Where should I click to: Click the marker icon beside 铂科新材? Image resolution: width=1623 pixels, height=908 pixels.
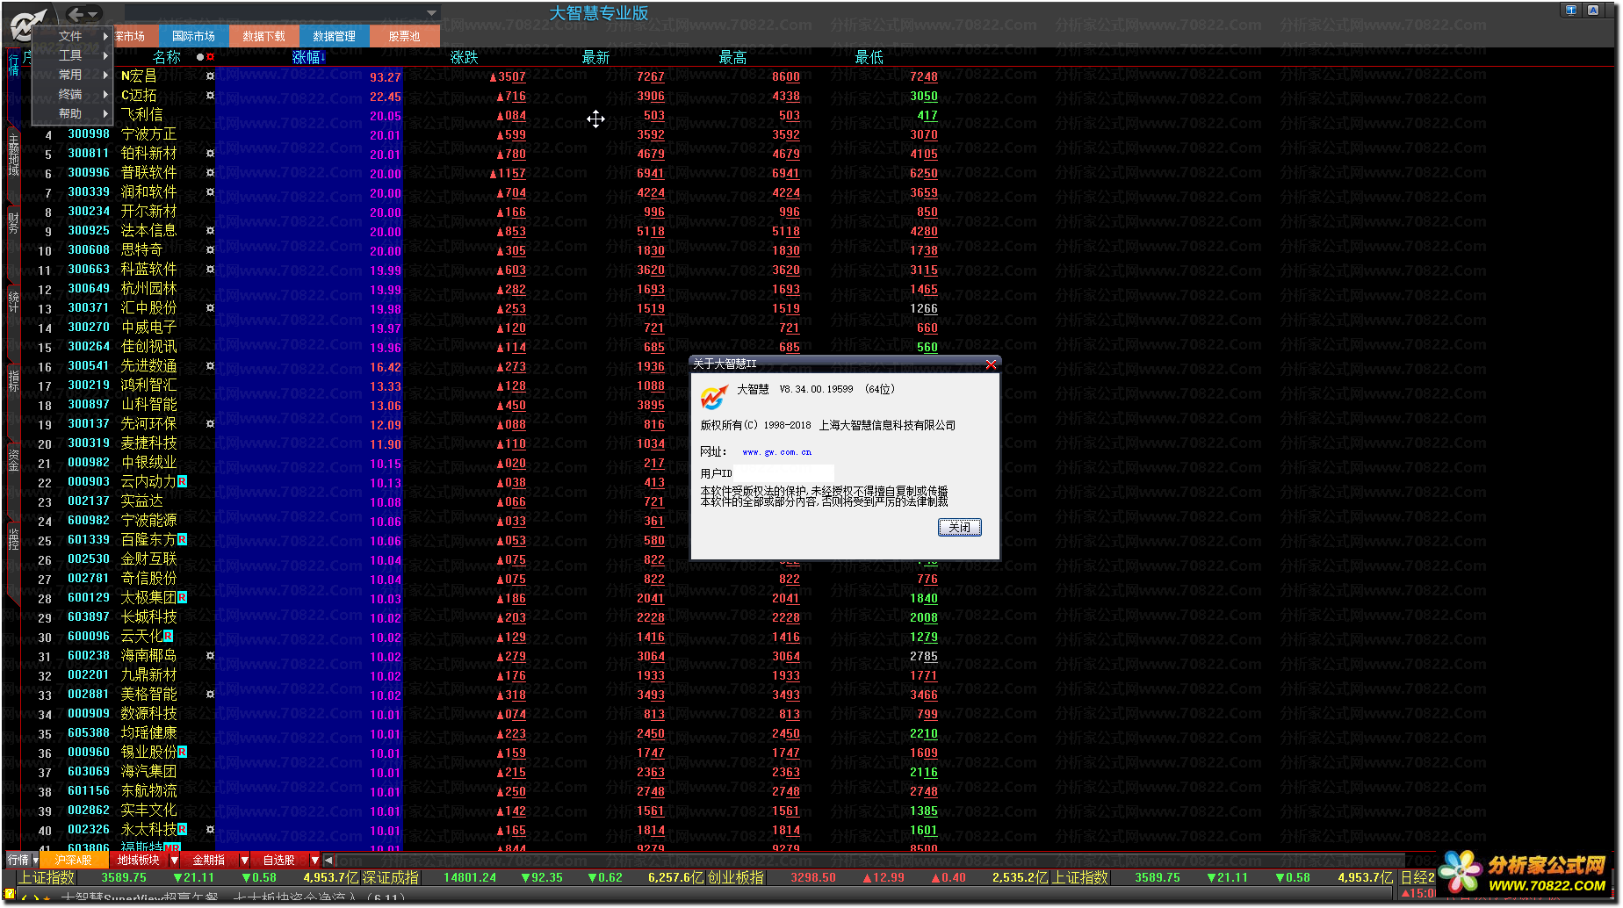pyautogui.click(x=210, y=154)
